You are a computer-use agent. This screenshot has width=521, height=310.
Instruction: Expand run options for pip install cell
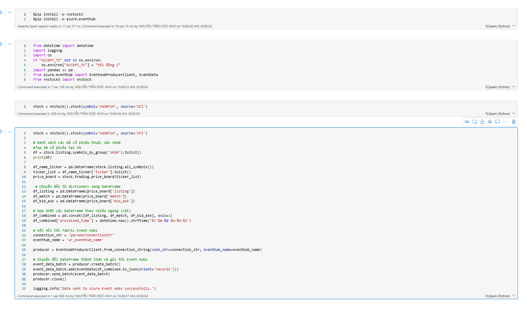(10, 12)
